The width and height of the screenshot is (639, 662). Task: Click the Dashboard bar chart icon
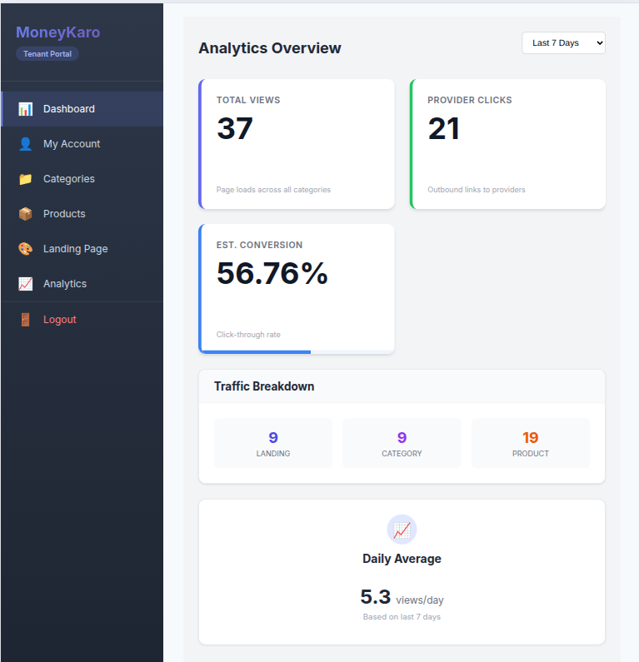click(x=26, y=109)
